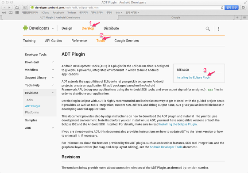Select Tools under Revisions in sidebar

click(29, 100)
